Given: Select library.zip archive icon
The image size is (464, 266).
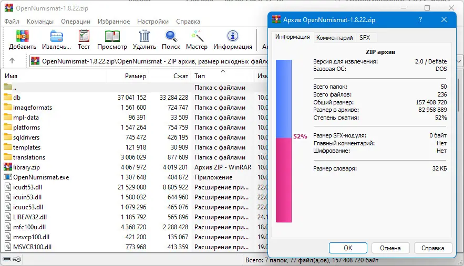Looking at the screenshot, I should click(8, 167).
